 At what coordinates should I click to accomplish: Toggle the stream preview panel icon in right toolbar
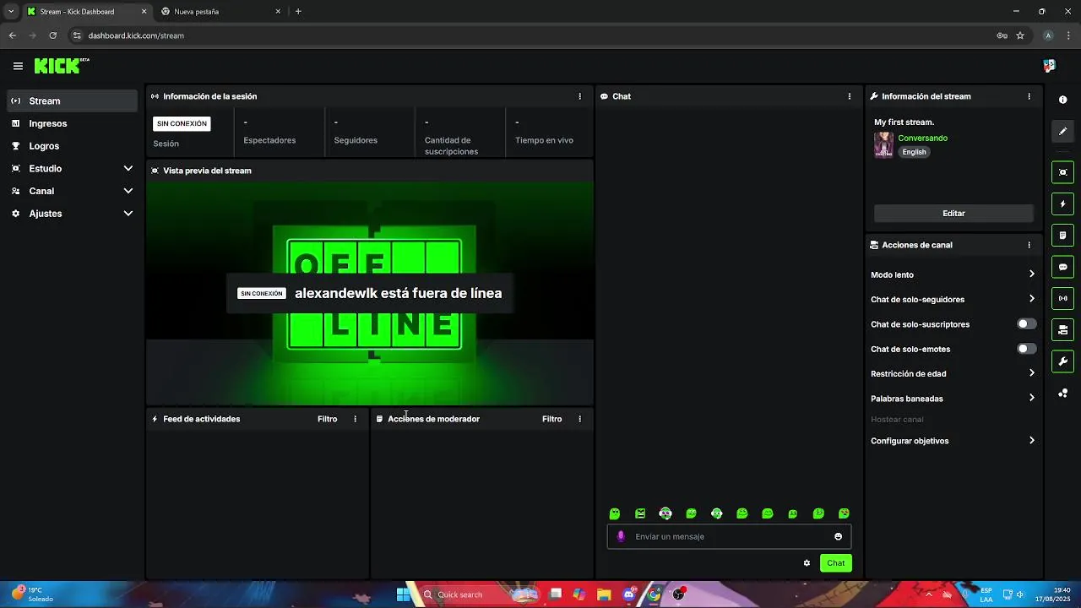click(1062, 172)
